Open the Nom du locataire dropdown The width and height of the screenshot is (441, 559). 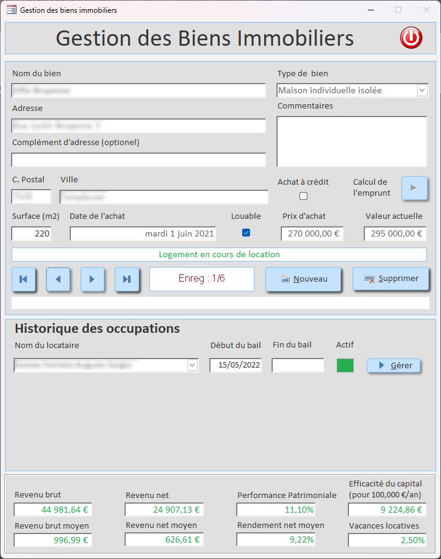coord(193,365)
